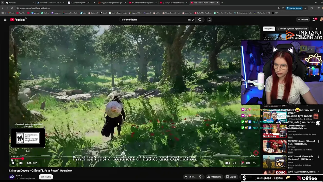Open the IGN channel avatar
Screen dimensions: 323x182
click(12, 177)
